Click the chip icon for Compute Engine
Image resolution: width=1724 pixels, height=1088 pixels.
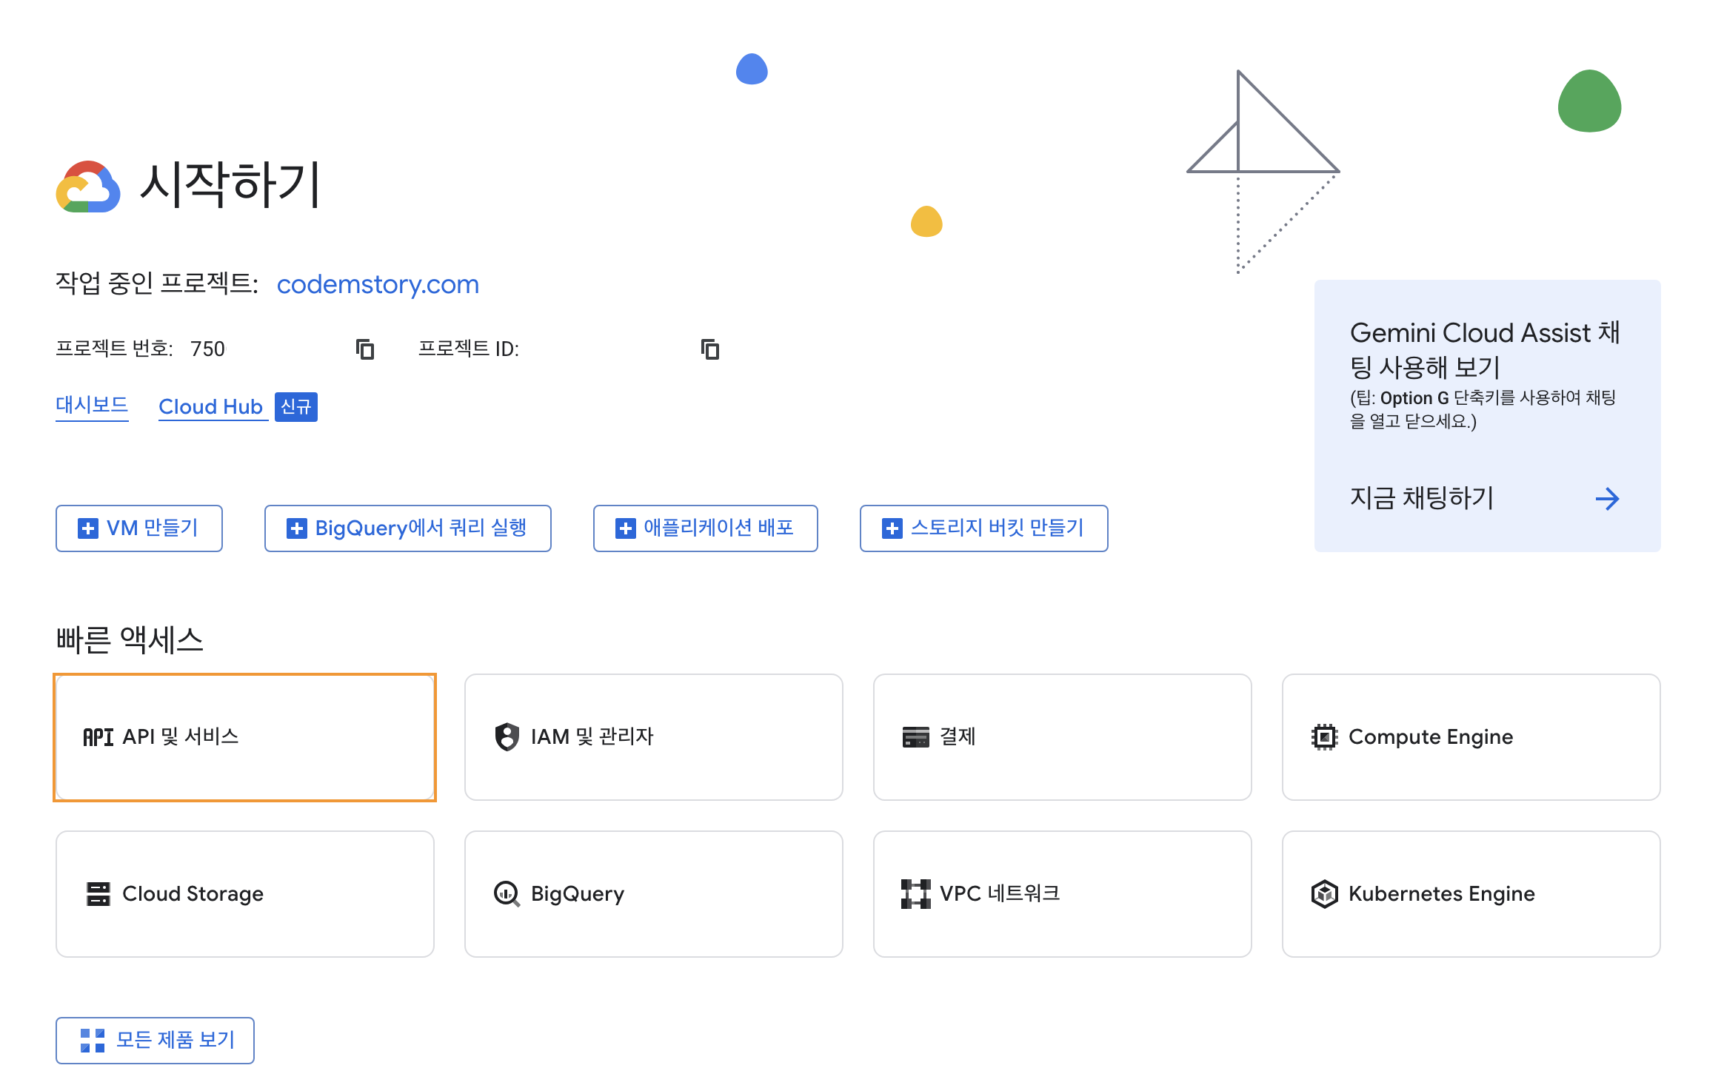point(1324,737)
